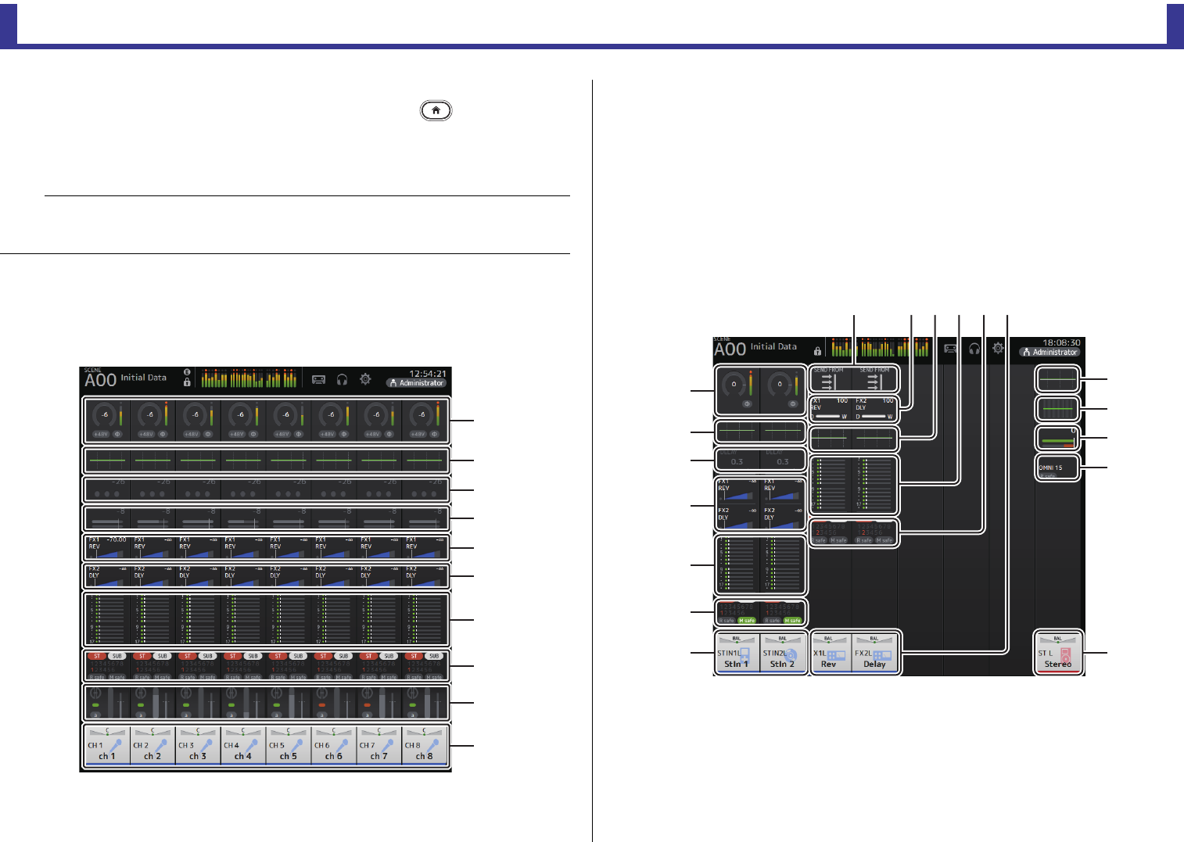The height and width of the screenshot is (842, 1184).
Task: Open FX1 return send levels meter
Action: click(830, 485)
